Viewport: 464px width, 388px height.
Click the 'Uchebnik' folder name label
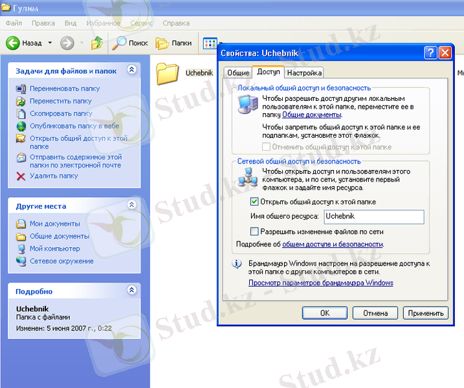coord(199,73)
